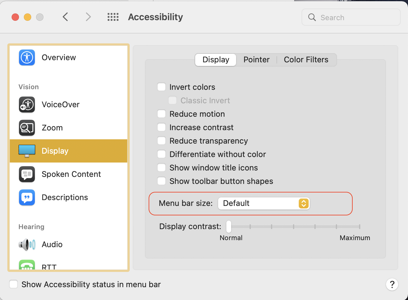Go forward with the right chevron

point(88,17)
